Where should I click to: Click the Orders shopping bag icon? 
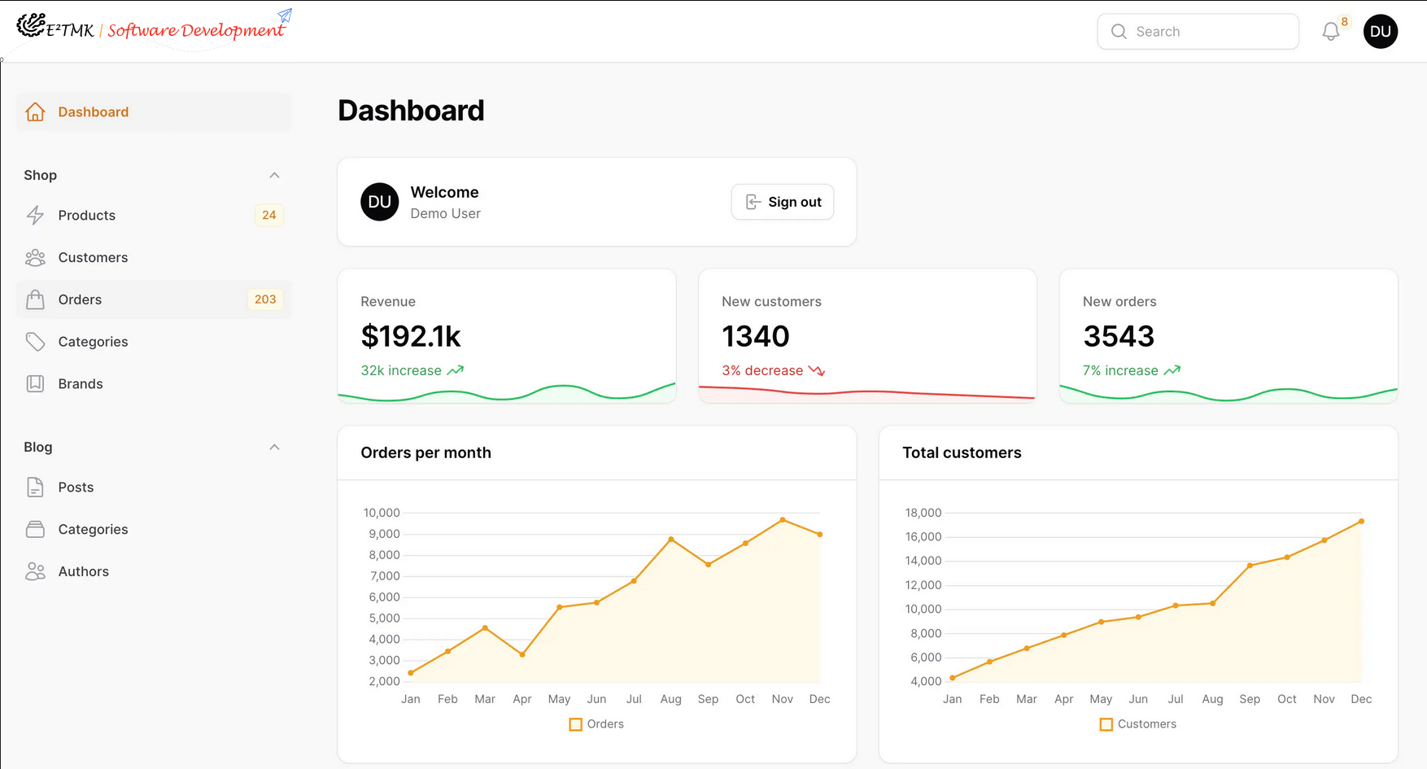pos(35,299)
